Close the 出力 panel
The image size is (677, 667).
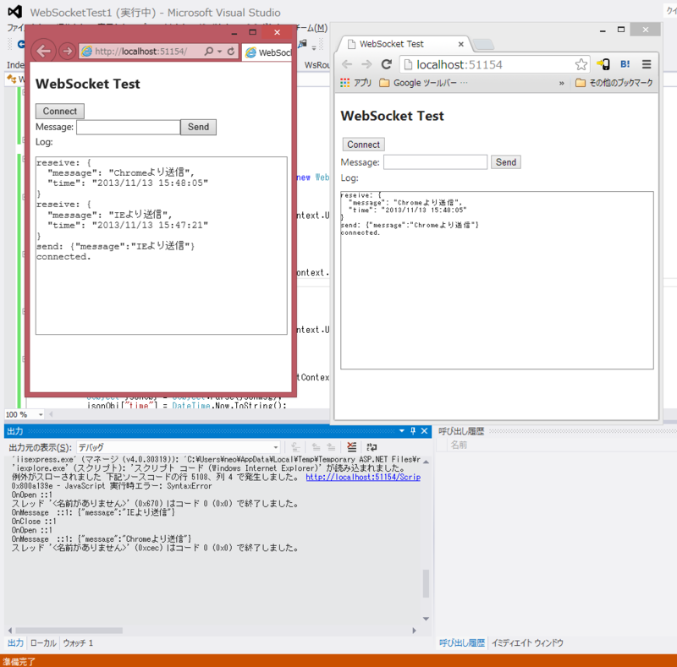(425, 431)
